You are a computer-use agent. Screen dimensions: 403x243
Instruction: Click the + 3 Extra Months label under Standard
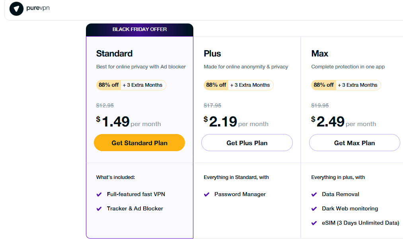click(143, 85)
